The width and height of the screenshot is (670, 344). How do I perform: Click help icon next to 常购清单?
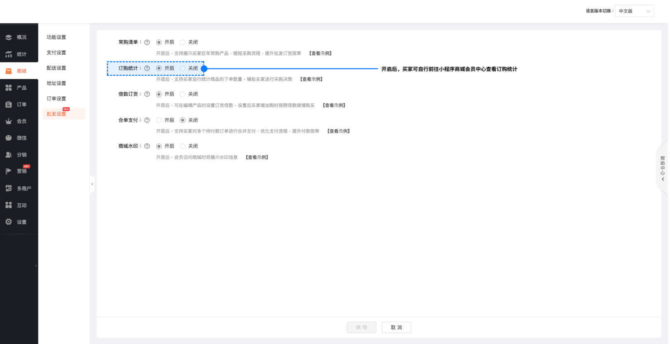coord(147,42)
